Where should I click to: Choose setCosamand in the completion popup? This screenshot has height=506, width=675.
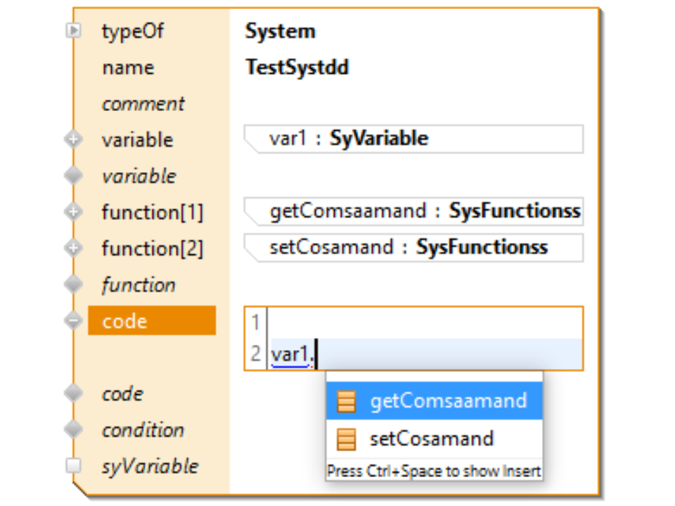point(432,439)
